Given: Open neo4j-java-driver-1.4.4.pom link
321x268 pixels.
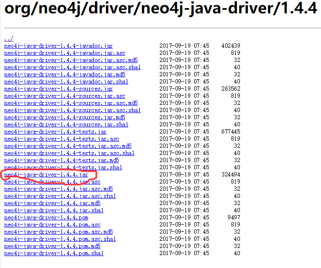Looking at the screenshot, I should coord(46,217).
